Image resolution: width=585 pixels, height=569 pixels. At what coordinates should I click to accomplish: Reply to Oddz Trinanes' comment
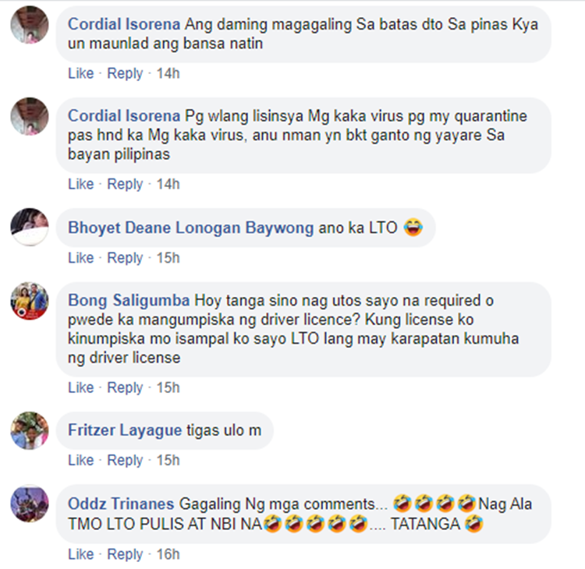point(125,554)
